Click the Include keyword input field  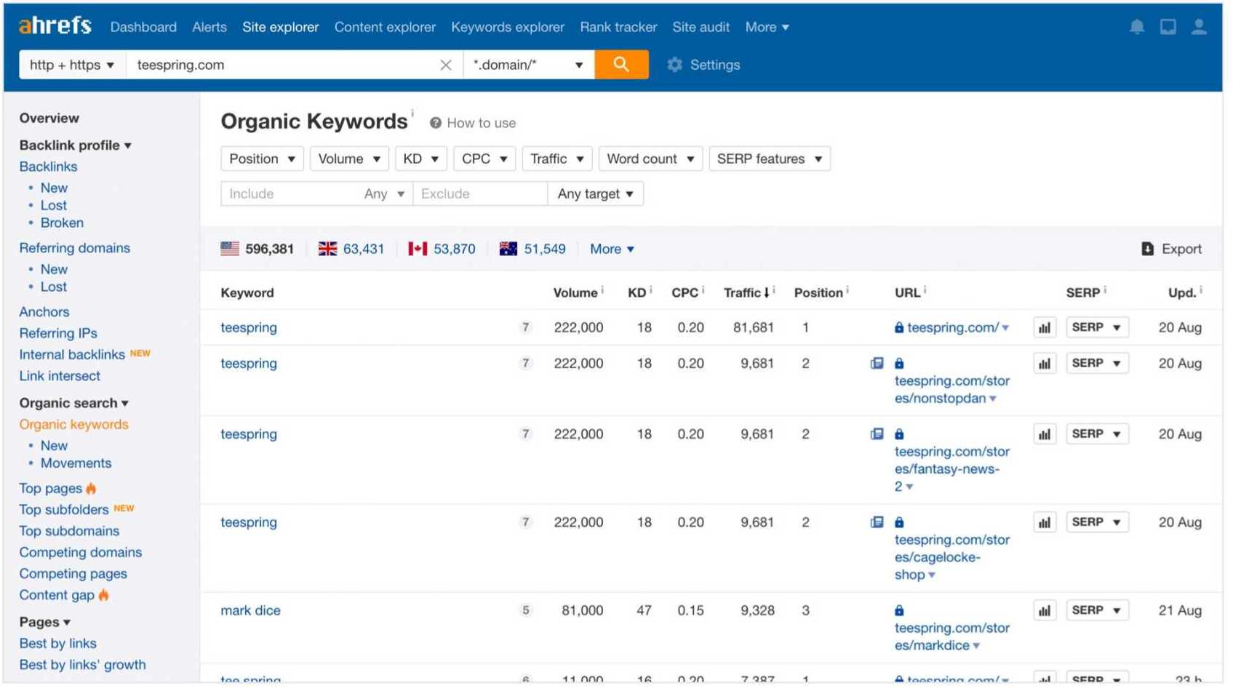point(291,195)
